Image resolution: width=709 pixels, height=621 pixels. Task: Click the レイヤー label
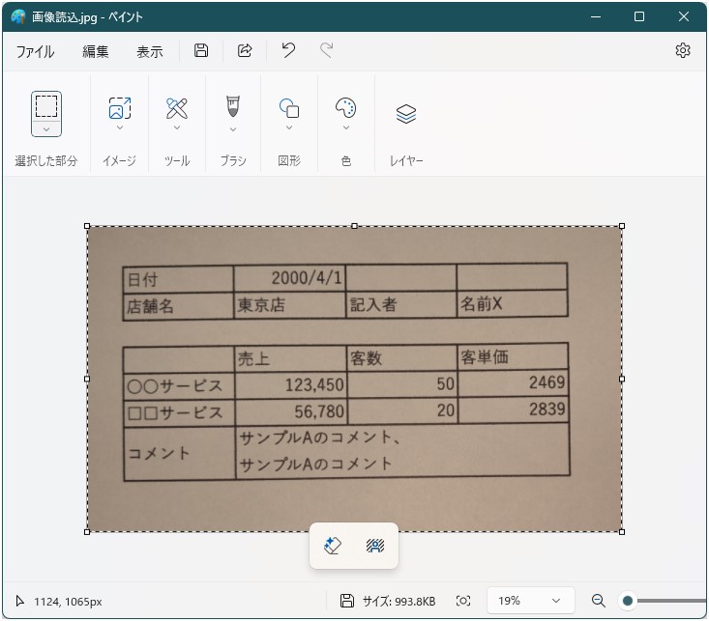pyautogui.click(x=406, y=160)
